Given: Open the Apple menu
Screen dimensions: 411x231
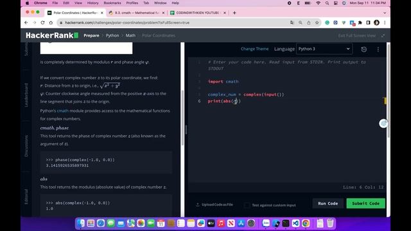Looking at the screenshot, I should (x=27, y=3).
